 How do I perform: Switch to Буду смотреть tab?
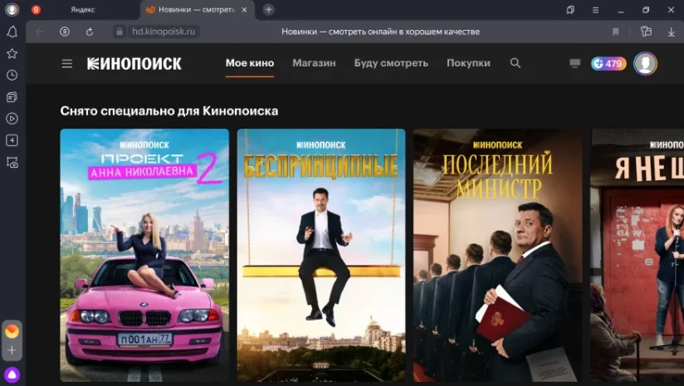click(x=391, y=63)
